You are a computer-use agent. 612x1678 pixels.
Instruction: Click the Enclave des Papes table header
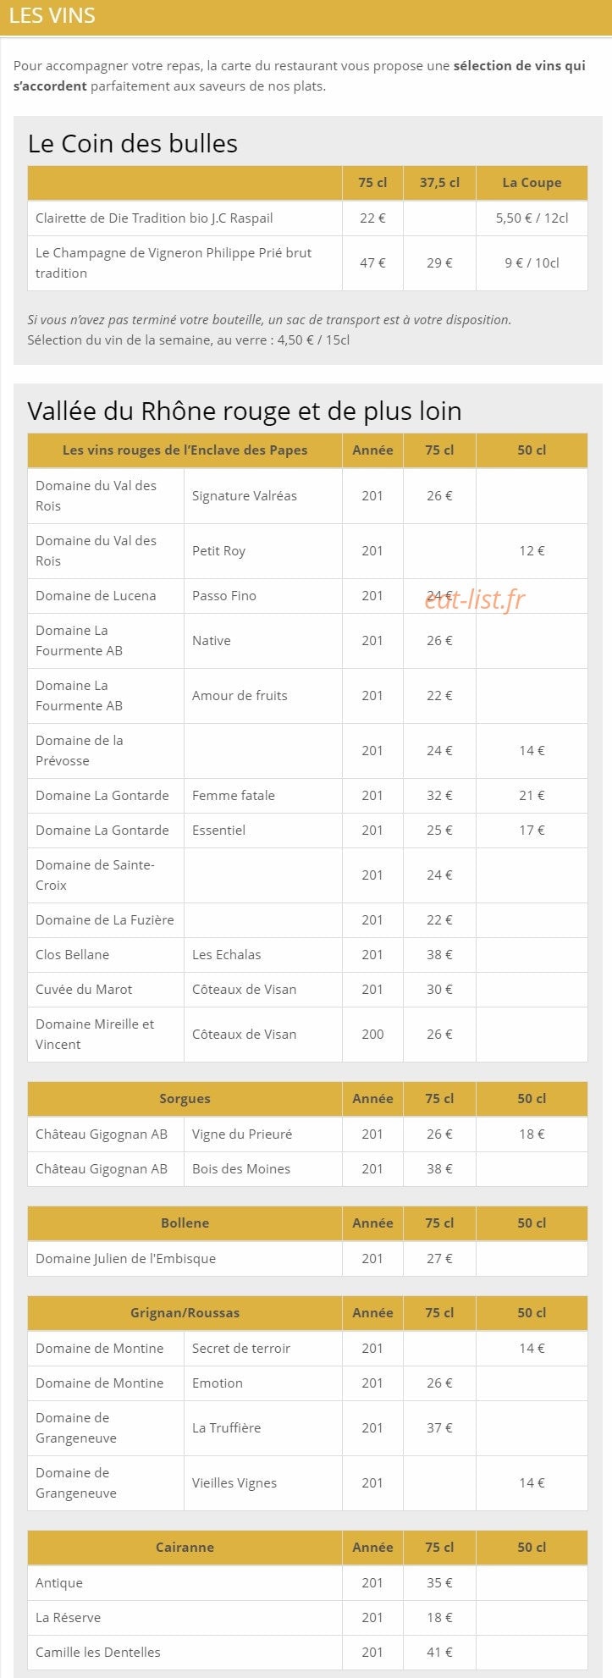tap(185, 450)
